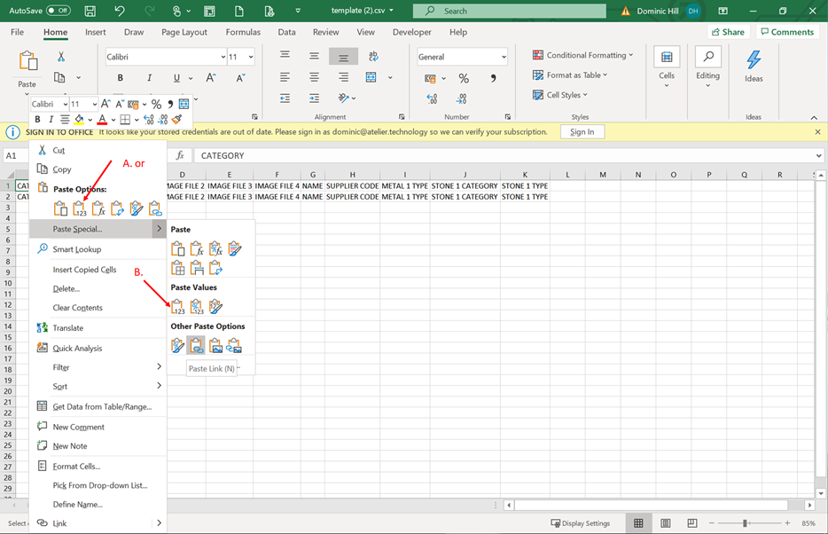This screenshot has height=534, width=828.
Task: Click the Transpose paste icon in submenu
Action: coord(215,268)
